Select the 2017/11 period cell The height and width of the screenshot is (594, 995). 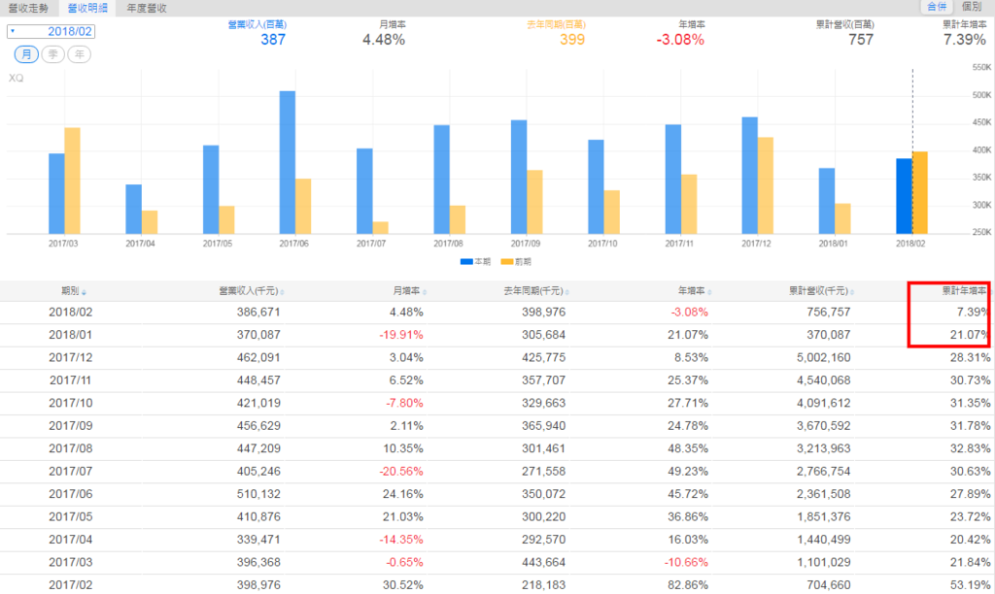click(x=70, y=380)
